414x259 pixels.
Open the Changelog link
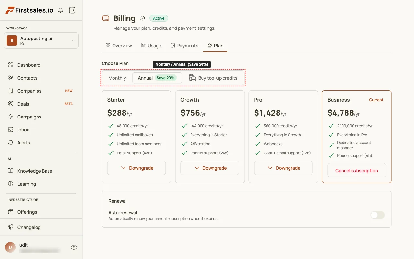coord(41,227)
